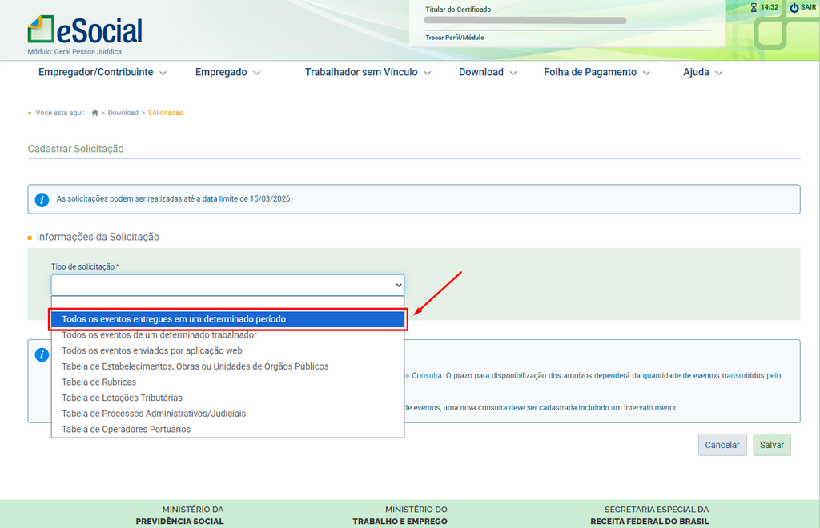The width and height of the screenshot is (820, 528).
Task: Click the Cancelar button
Action: coord(722,445)
